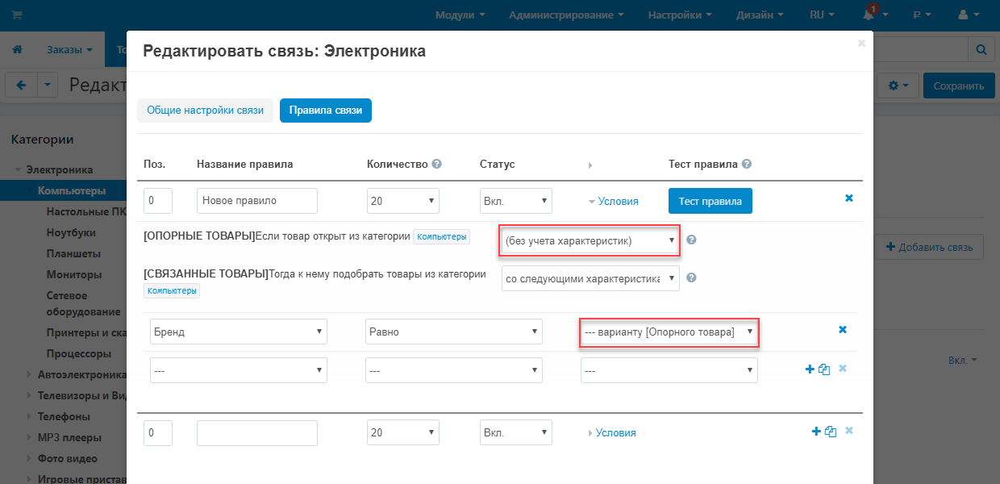1000x484 pixels.
Task: Click Компьютеры tag in reference products line
Action: pos(441,237)
